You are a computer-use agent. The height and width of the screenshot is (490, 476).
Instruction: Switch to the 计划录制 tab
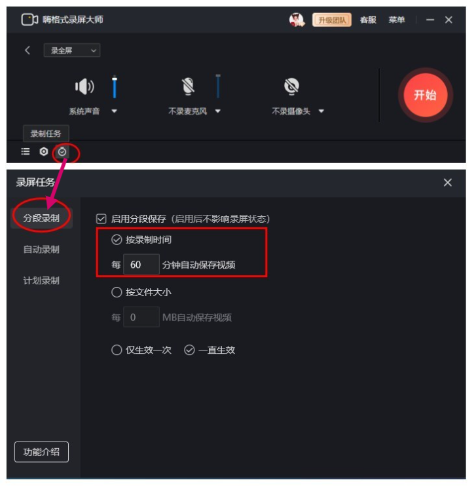coord(41,280)
